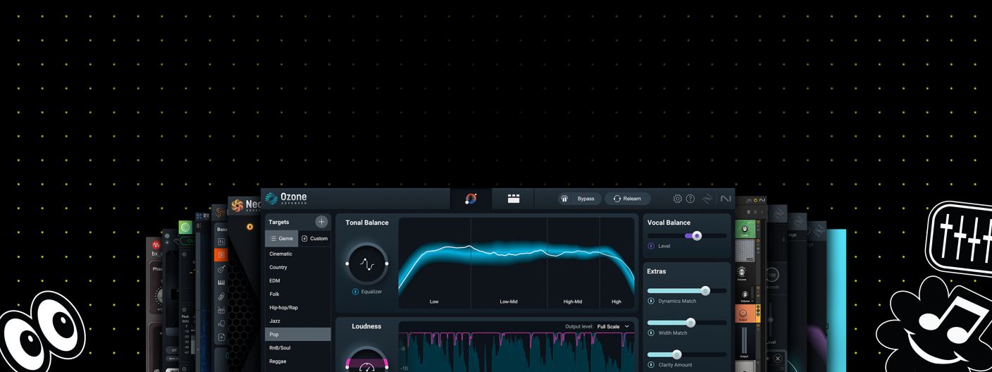Select the Pop genre target
Viewport: 992px width, 372px height.
pyautogui.click(x=298, y=334)
